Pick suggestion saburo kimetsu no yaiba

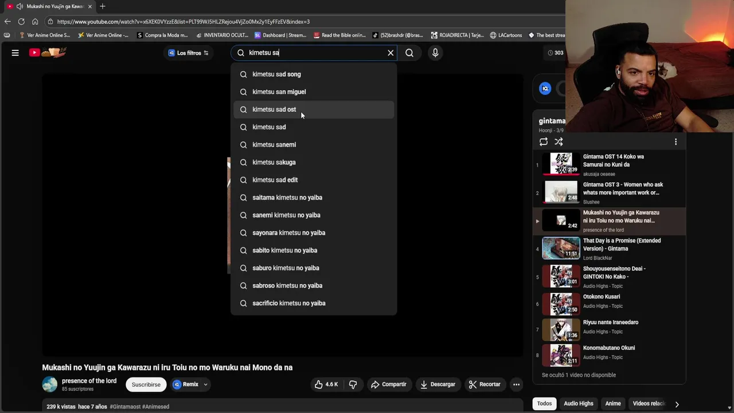click(x=314, y=268)
